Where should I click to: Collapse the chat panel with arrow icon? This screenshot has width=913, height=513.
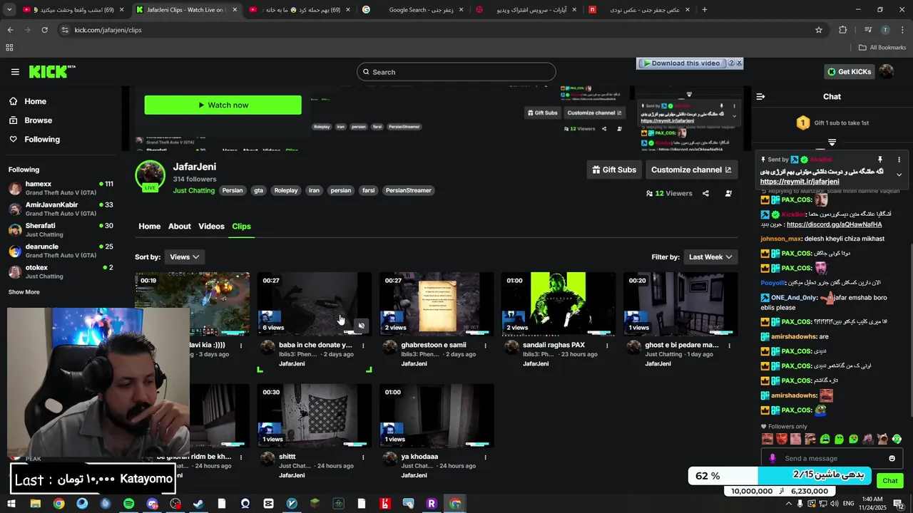click(760, 96)
